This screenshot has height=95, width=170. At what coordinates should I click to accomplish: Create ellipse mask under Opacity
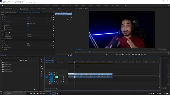5,32
